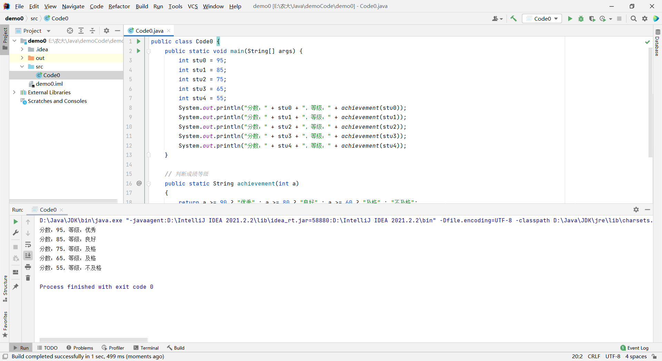Screen dimensions: 662x361
Task: Click the green Run button in top toolbar
Action: tap(570, 19)
